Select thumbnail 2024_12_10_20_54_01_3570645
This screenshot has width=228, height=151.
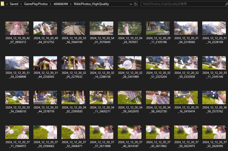102,28
